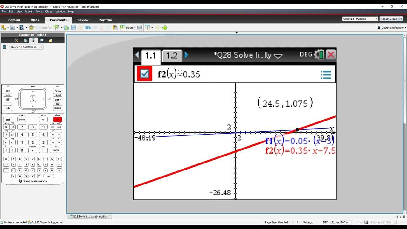Click the open document icon
407x229 pixels.
pos(66,28)
